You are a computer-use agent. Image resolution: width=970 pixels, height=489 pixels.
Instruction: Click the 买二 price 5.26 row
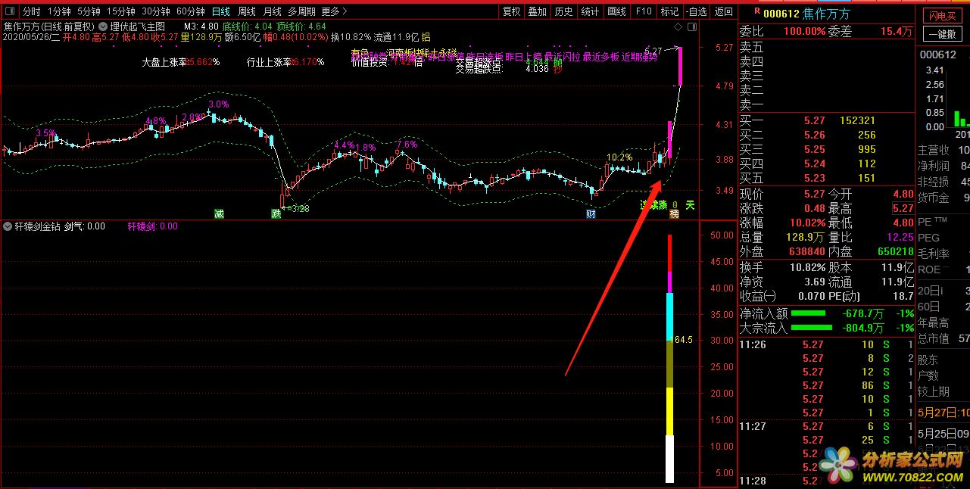(x=827, y=135)
